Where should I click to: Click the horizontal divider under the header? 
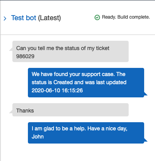78,35
